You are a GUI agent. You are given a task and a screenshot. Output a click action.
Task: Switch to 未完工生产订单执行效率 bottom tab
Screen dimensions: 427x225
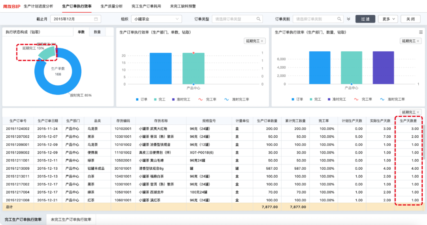click(x=71, y=219)
